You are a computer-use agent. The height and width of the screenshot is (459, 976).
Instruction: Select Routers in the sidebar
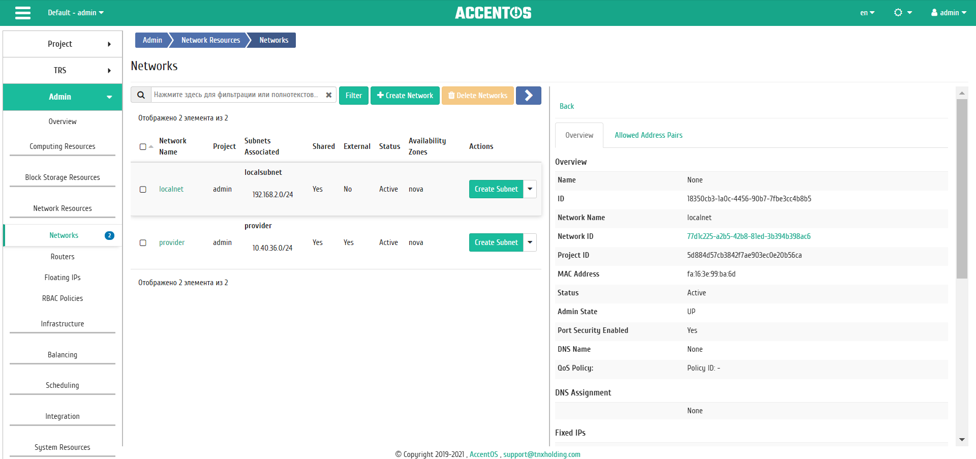point(63,257)
